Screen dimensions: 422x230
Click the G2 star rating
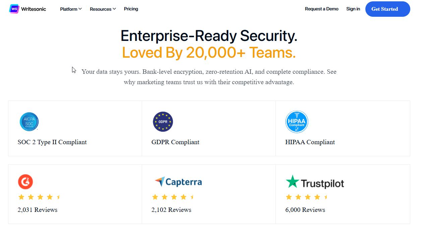coord(39,197)
